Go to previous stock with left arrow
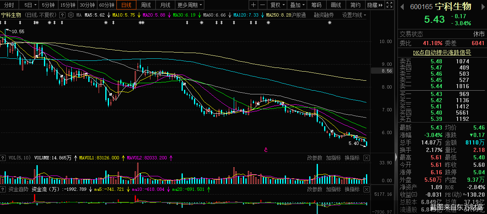 coord(402,7)
